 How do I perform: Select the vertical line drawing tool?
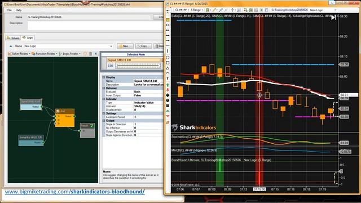168,51
